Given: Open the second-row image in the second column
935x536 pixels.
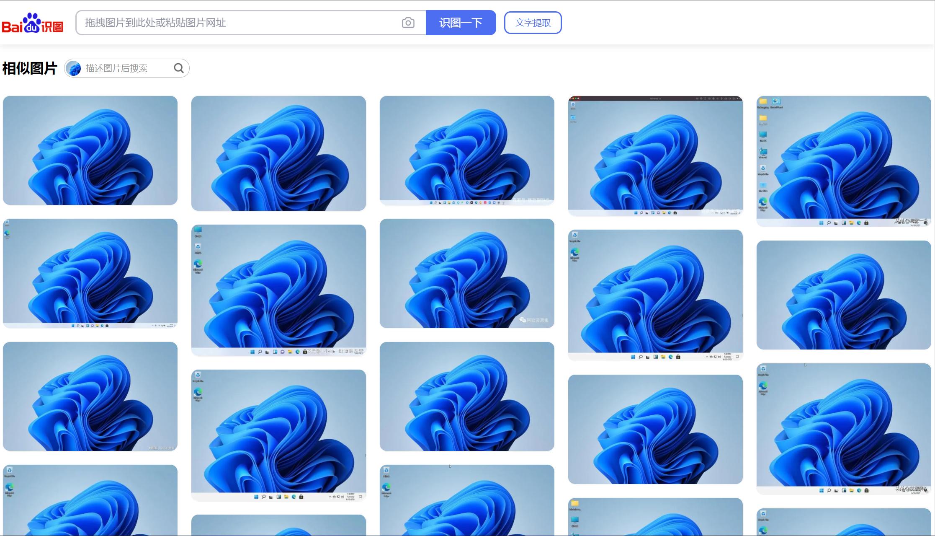Looking at the screenshot, I should [x=278, y=290].
